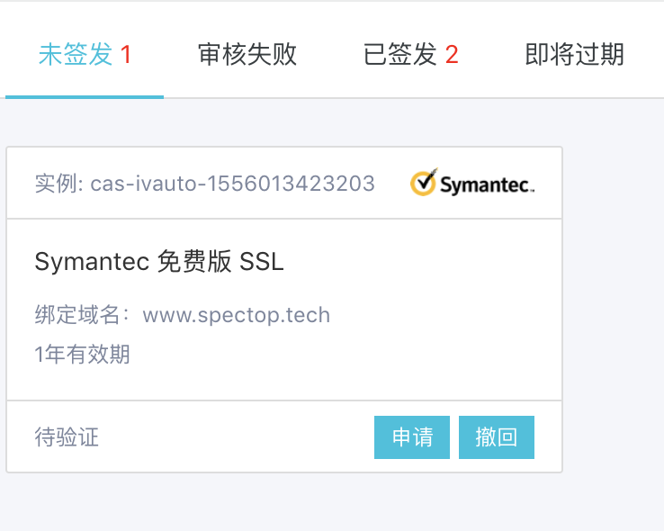This screenshot has width=664, height=531.
Task: Click the domain www.spectop.tech
Action: pyautogui.click(x=237, y=315)
